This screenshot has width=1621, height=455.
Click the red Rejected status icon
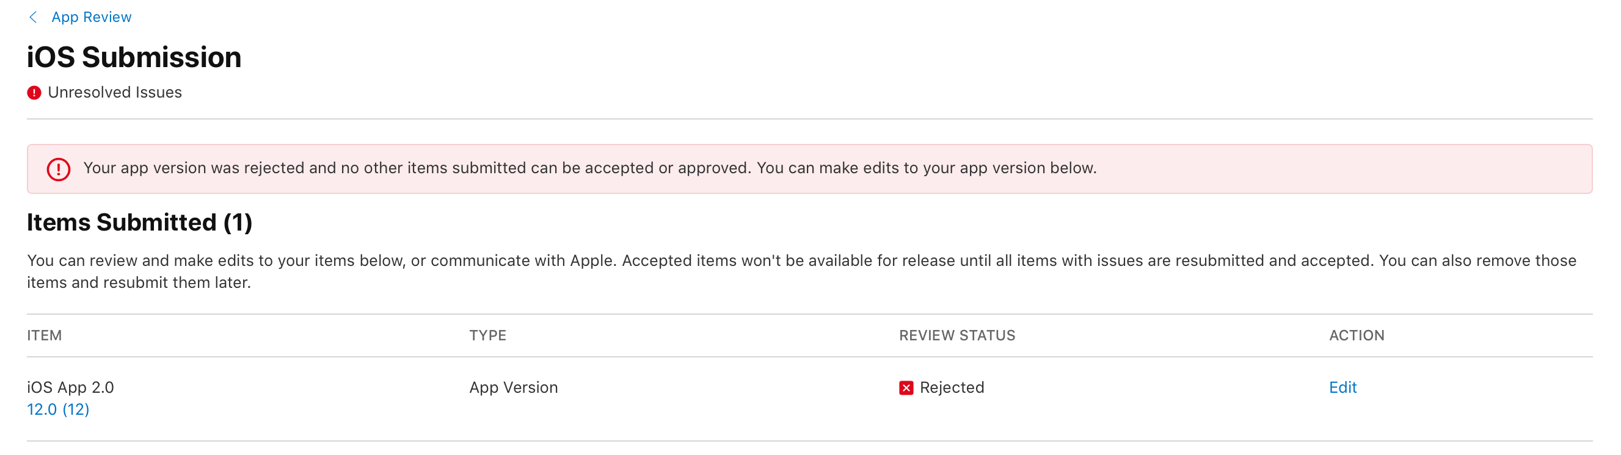906,388
